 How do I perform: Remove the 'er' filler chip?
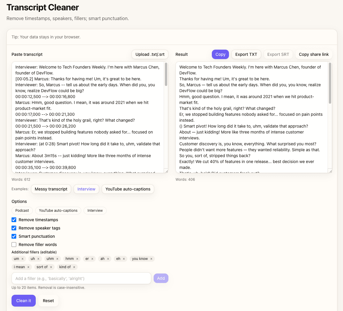92,259
